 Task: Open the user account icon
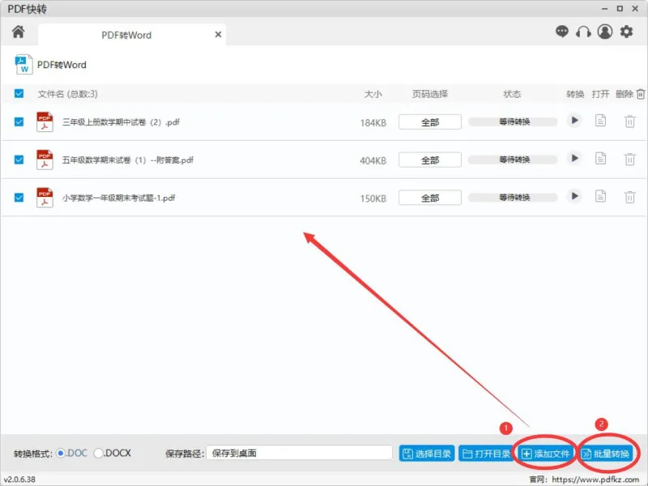(x=604, y=32)
